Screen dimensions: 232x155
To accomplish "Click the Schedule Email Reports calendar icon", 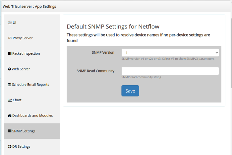I will point(10,85).
